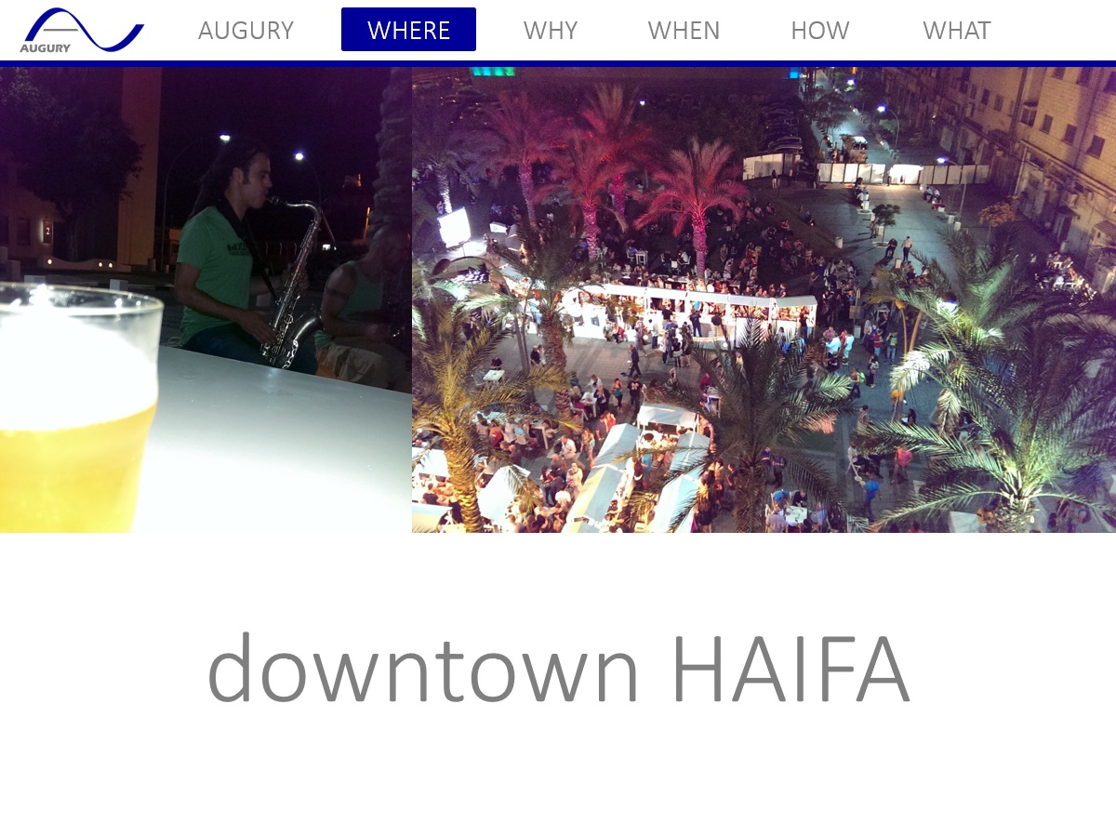Viewport: 1116px width, 837px height.
Task: Open the WHEN navigation item
Action: pyautogui.click(x=684, y=30)
